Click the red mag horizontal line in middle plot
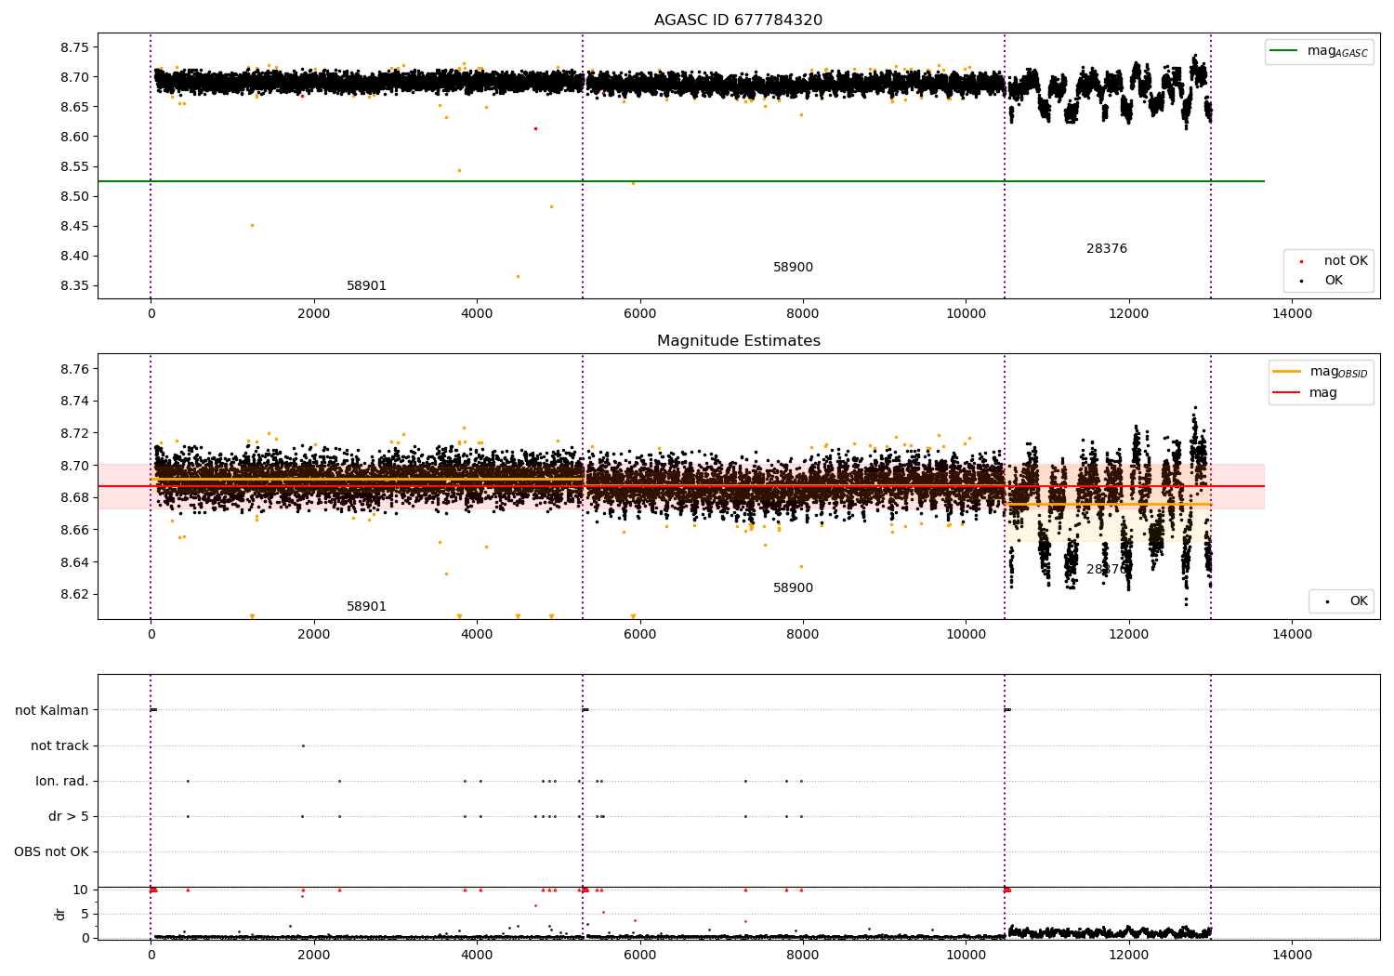 [680, 486]
